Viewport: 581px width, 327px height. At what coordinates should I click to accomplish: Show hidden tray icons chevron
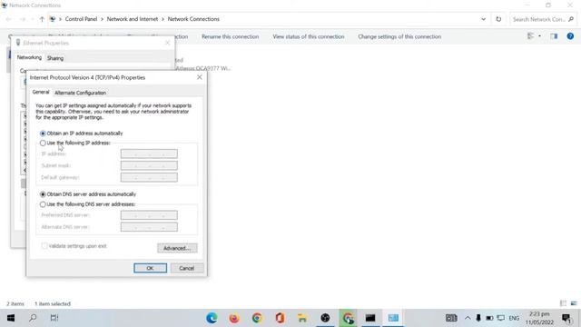(468, 318)
